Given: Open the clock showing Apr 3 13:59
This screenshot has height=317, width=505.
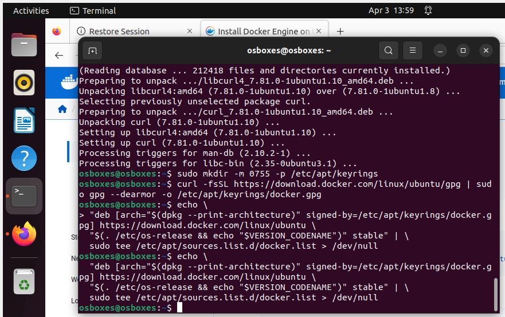Looking at the screenshot, I should tap(391, 11).
